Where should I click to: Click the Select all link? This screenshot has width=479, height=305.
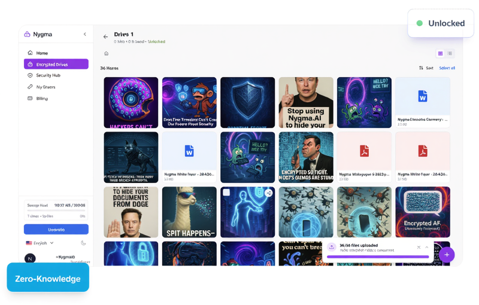pyautogui.click(x=447, y=68)
